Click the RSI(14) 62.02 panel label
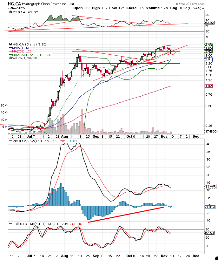This screenshot has width=218, height=260. click(25, 12)
